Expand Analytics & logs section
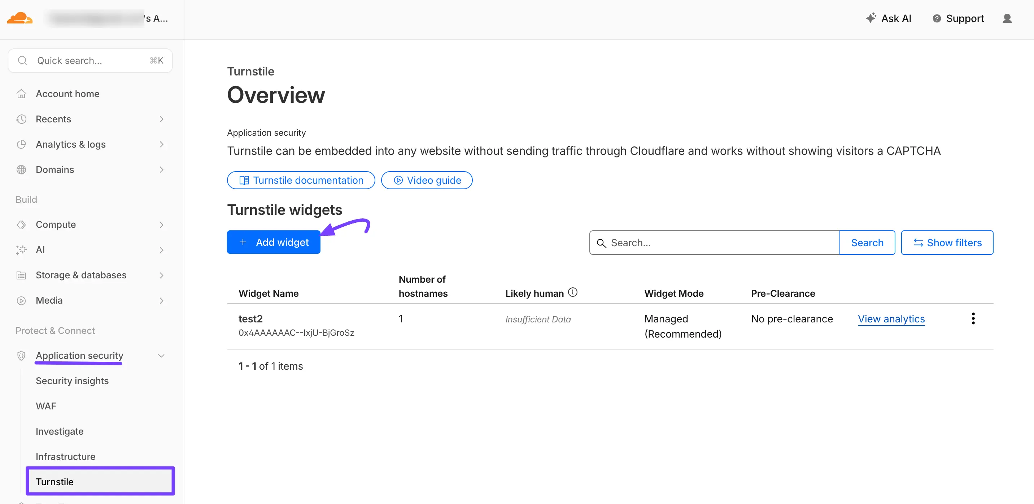The height and width of the screenshot is (504, 1034). coord(161,144)
